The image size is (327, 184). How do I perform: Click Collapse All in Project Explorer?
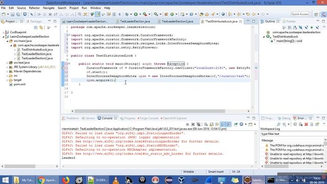[36, 28]
